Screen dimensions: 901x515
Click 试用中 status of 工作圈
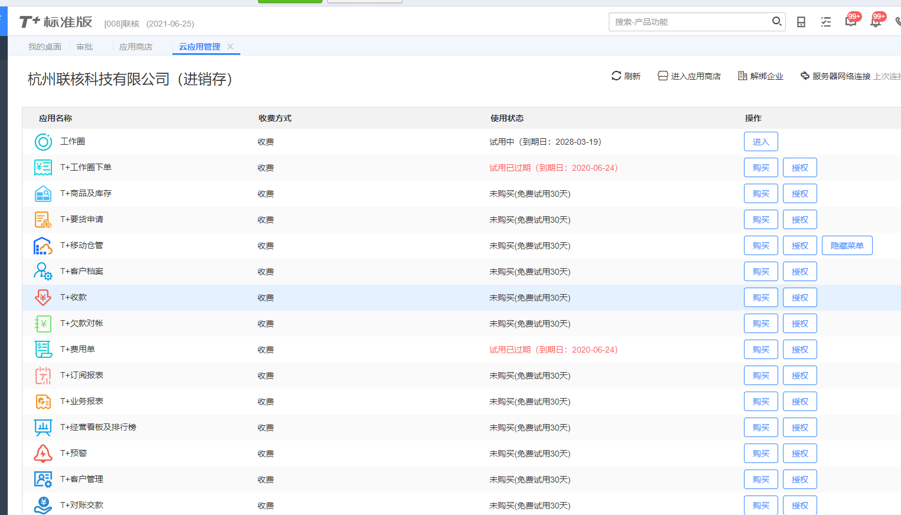click(x=546, y=142)
